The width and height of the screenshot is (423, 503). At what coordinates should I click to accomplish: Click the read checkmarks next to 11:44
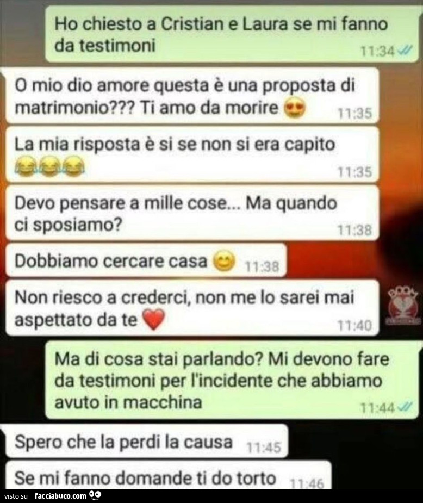[405, 407]
